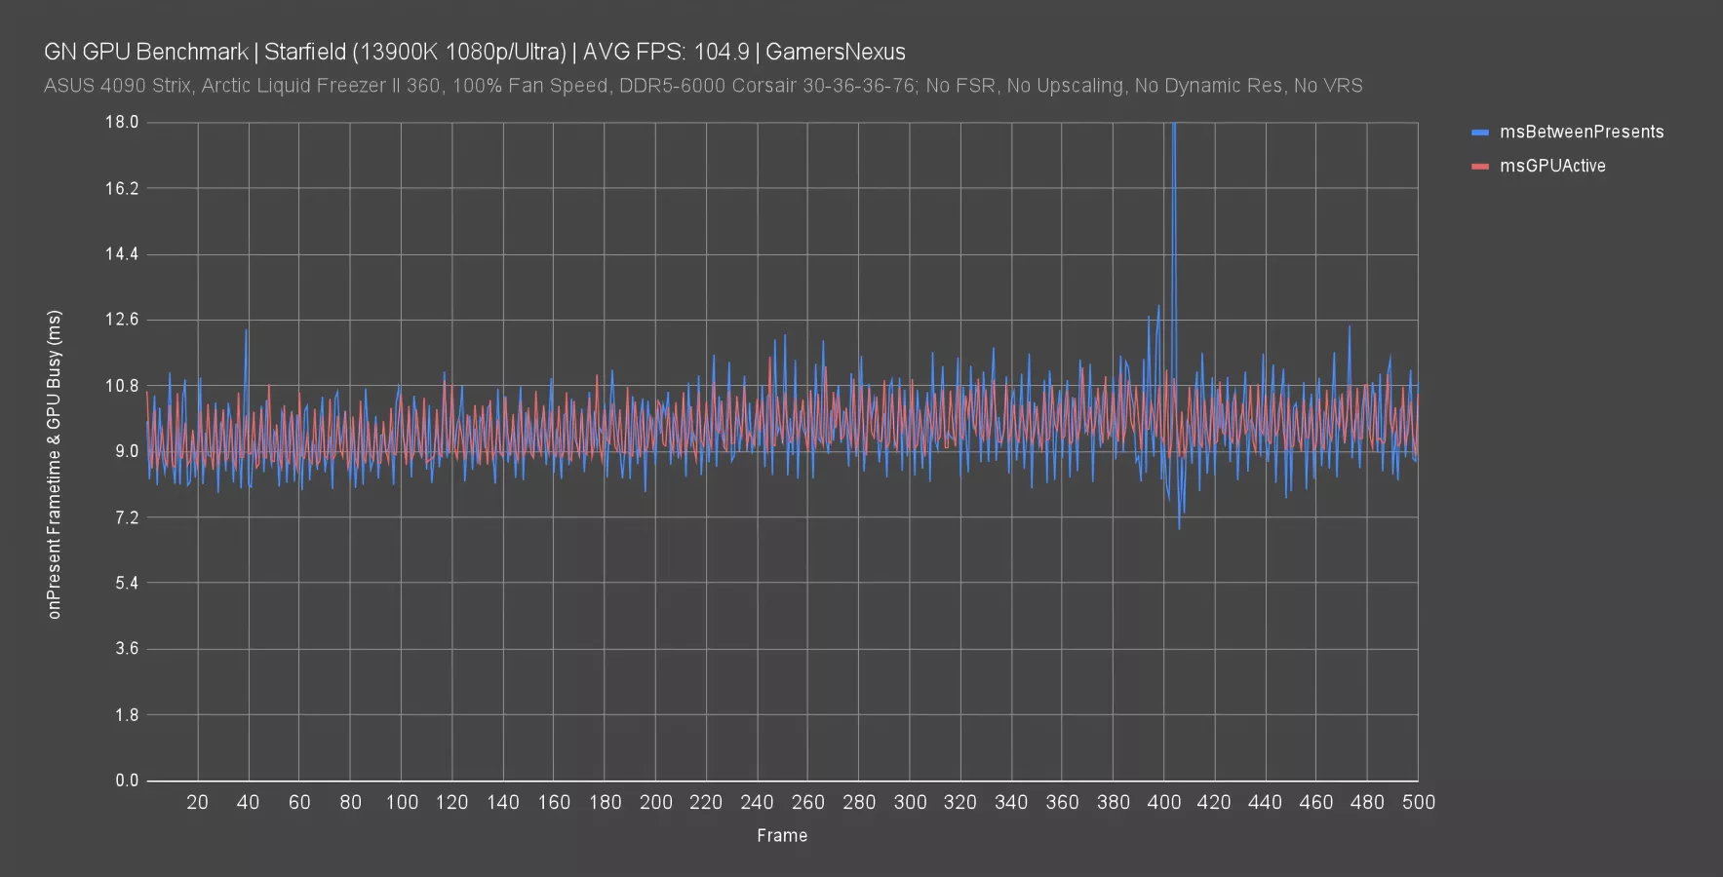Click the red msGPUActive legend swatch

(1479, 167)
